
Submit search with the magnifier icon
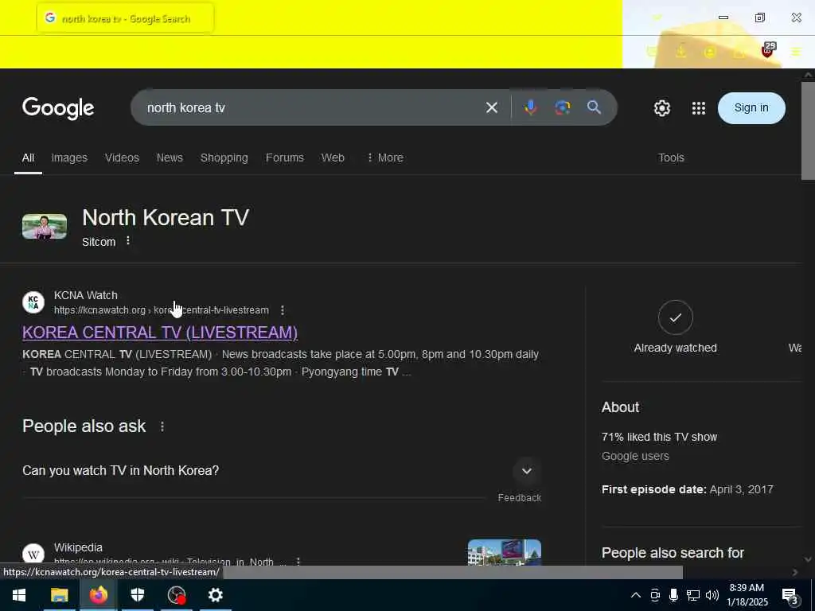coord(594,107)
